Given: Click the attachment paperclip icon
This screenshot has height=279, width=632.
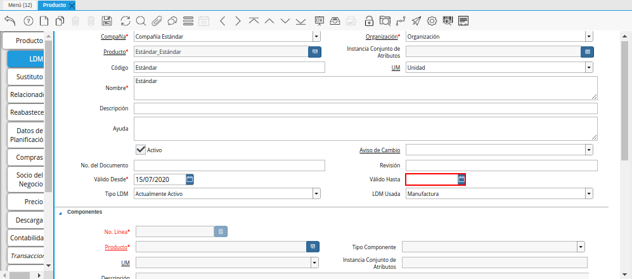Looking at the screenshot, I should [157, 21].
